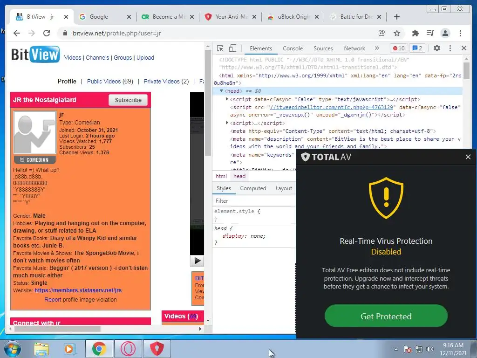
Task: Open Chrome three-dot menu
Action: 460,33
